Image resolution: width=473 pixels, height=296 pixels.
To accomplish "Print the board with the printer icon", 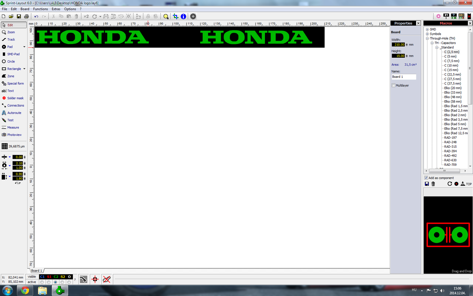I will click(26, 16).
